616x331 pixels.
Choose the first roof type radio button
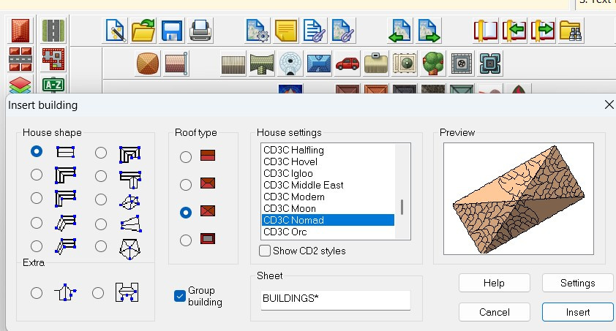pyautogui.click(x=186, y=156)
